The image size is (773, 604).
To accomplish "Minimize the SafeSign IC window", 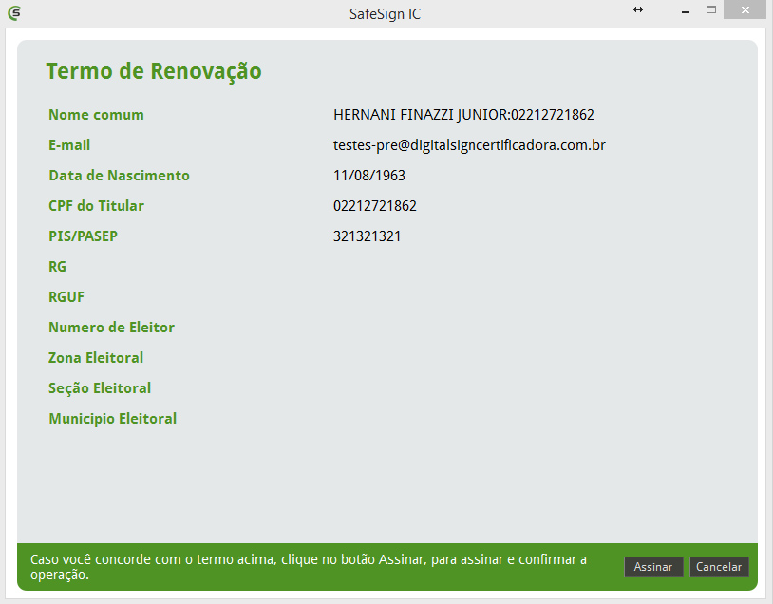I will 682,9.
